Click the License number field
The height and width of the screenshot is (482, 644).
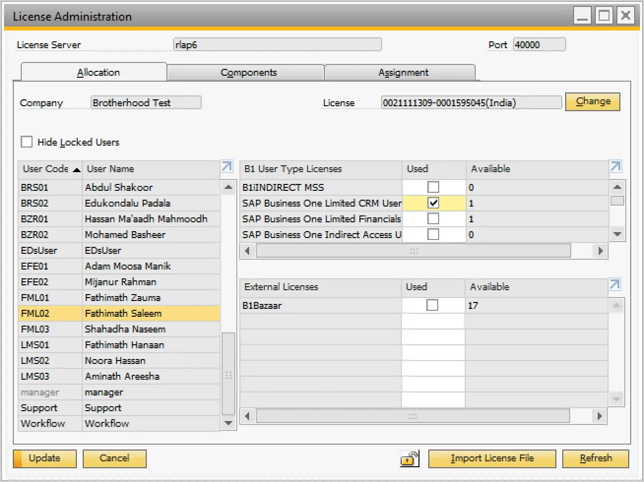coord(471,103)
